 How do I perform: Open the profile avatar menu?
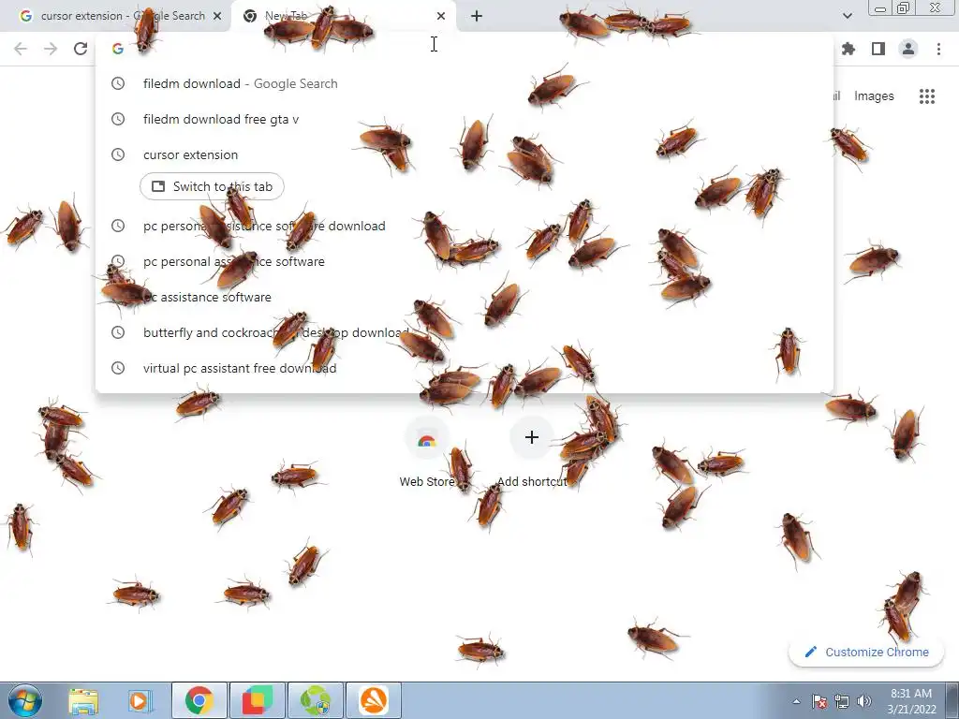tap(908, 49)
